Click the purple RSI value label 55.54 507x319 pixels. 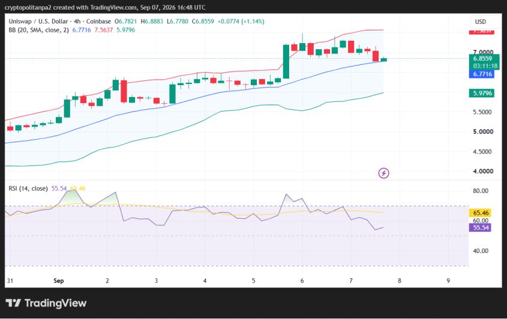(481, 227)
